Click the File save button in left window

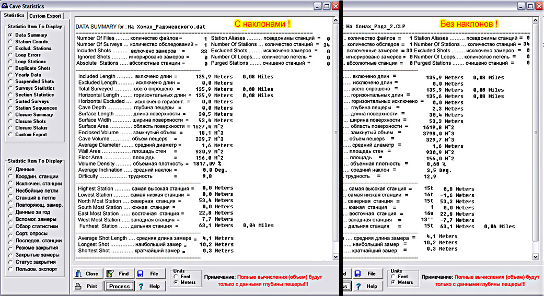[x=148, y=274]
